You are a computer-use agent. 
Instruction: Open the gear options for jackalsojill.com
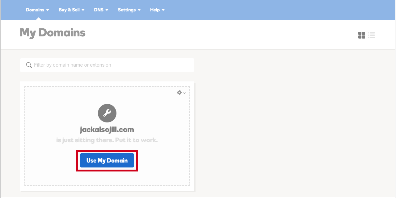click(x=181, y=93)
